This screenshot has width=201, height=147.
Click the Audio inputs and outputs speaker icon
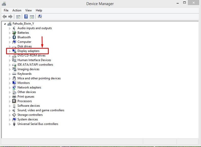(x=14, y=28)
